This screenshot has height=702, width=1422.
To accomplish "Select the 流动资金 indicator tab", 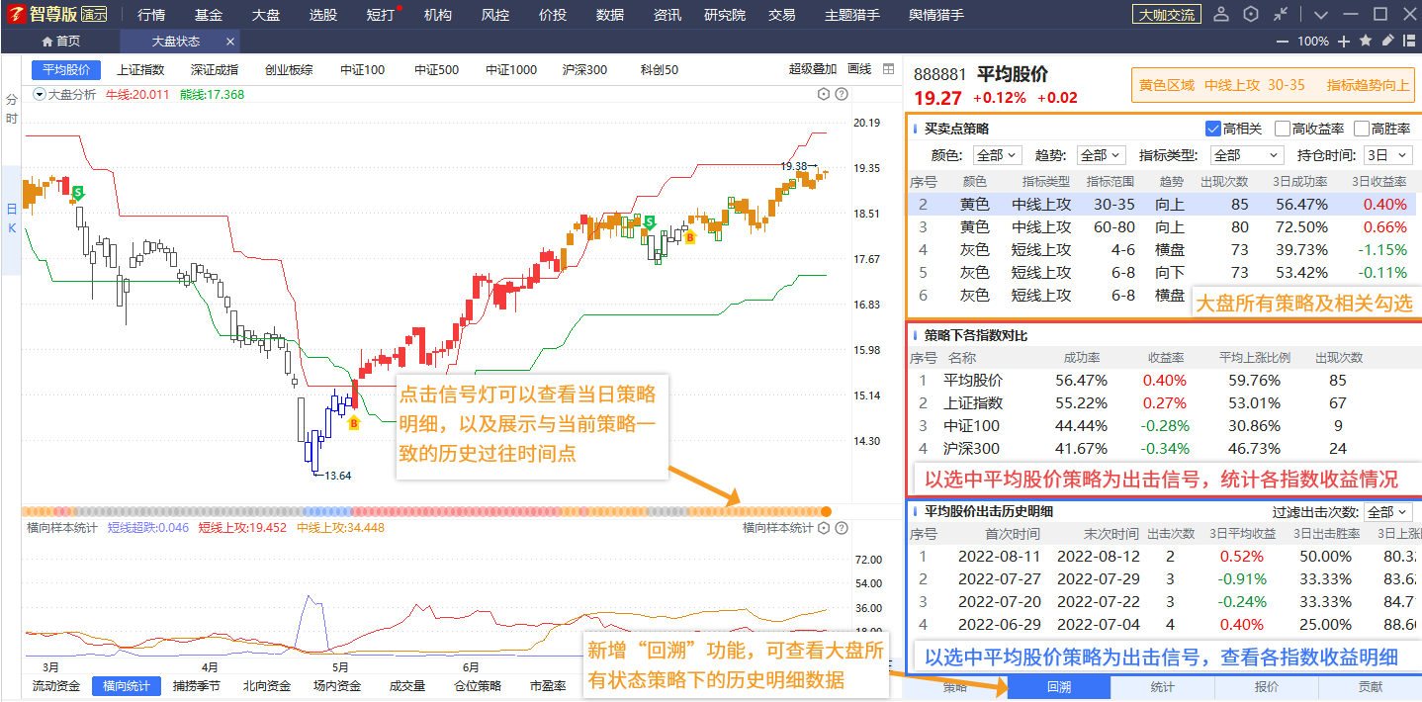I will [56, 685].
